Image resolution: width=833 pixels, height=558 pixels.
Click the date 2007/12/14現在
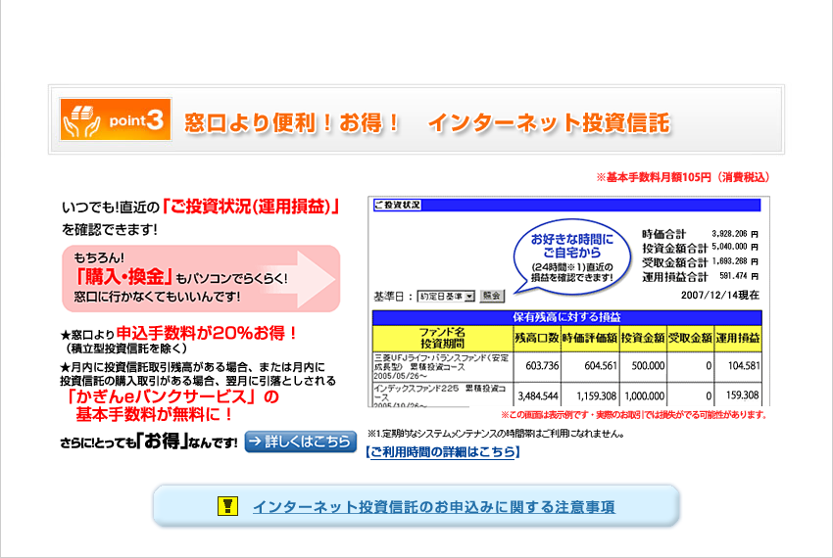(720, 296)
